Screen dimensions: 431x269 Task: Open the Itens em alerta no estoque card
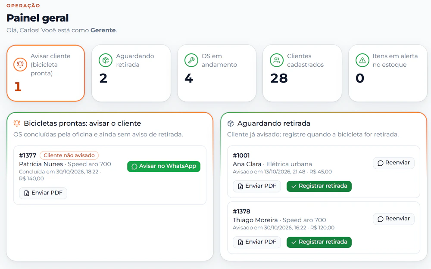click(x=388, y=73)
